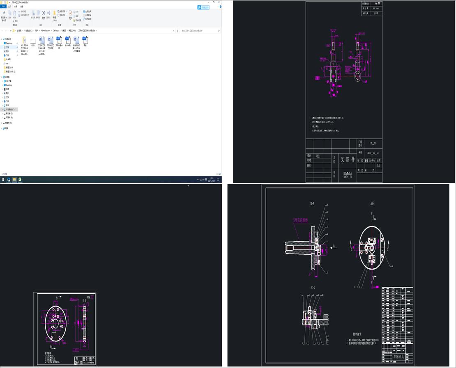Click Select none in the ribbon
The height and width of the screenshot is (368, 456).
[87, 15]
